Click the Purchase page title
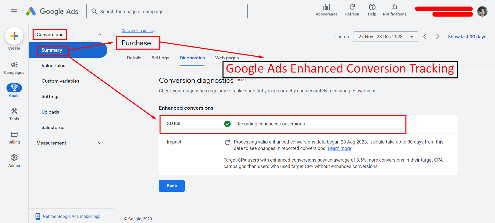 pos(136,43)
